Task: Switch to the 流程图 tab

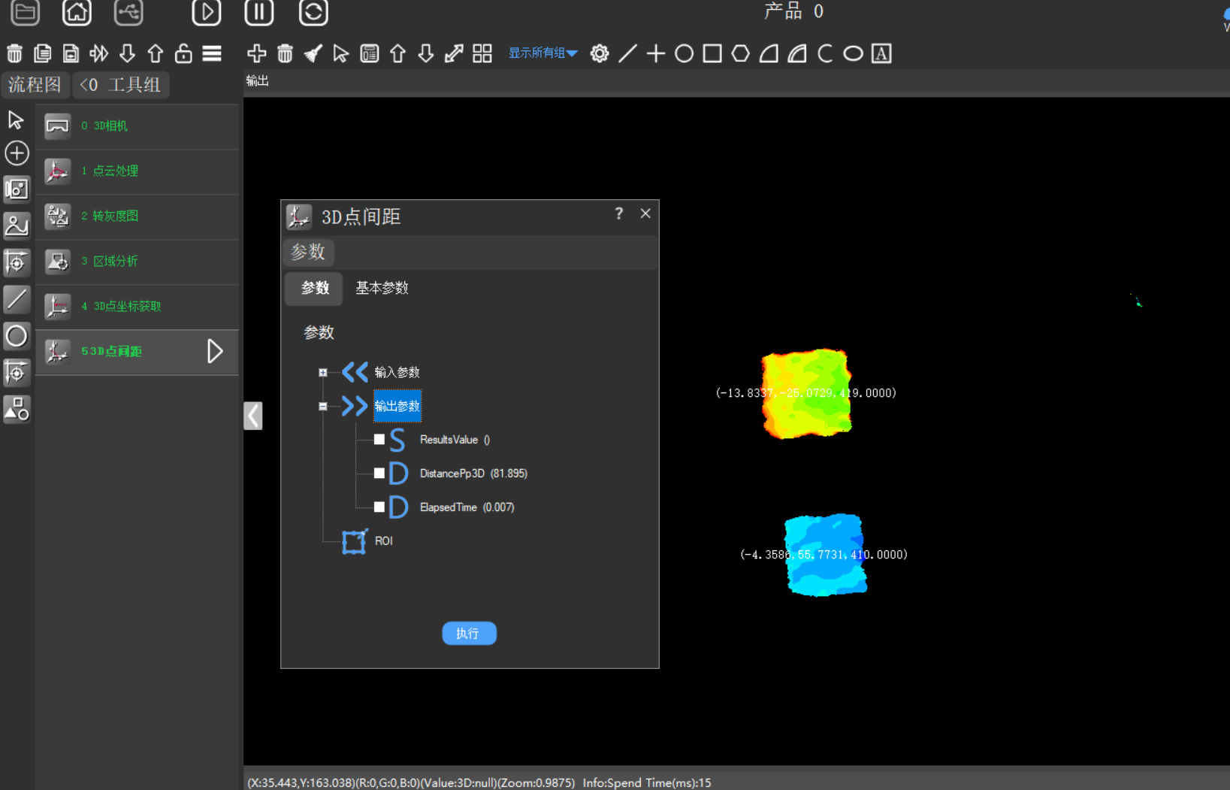Action: 35,85
